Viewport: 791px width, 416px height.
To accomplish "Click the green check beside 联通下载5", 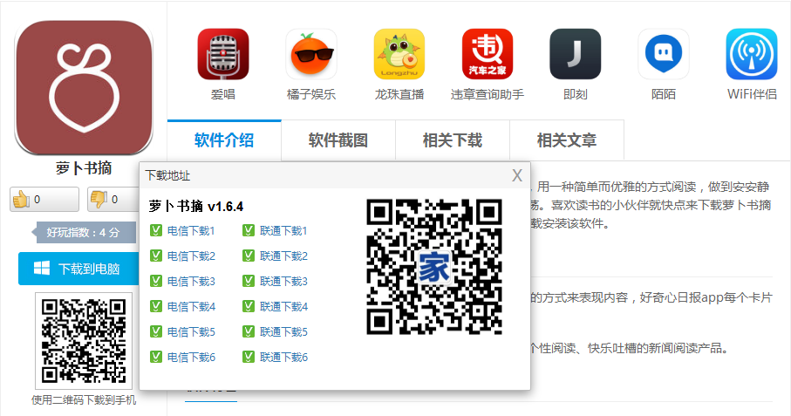I will click(x=249, y=331).
